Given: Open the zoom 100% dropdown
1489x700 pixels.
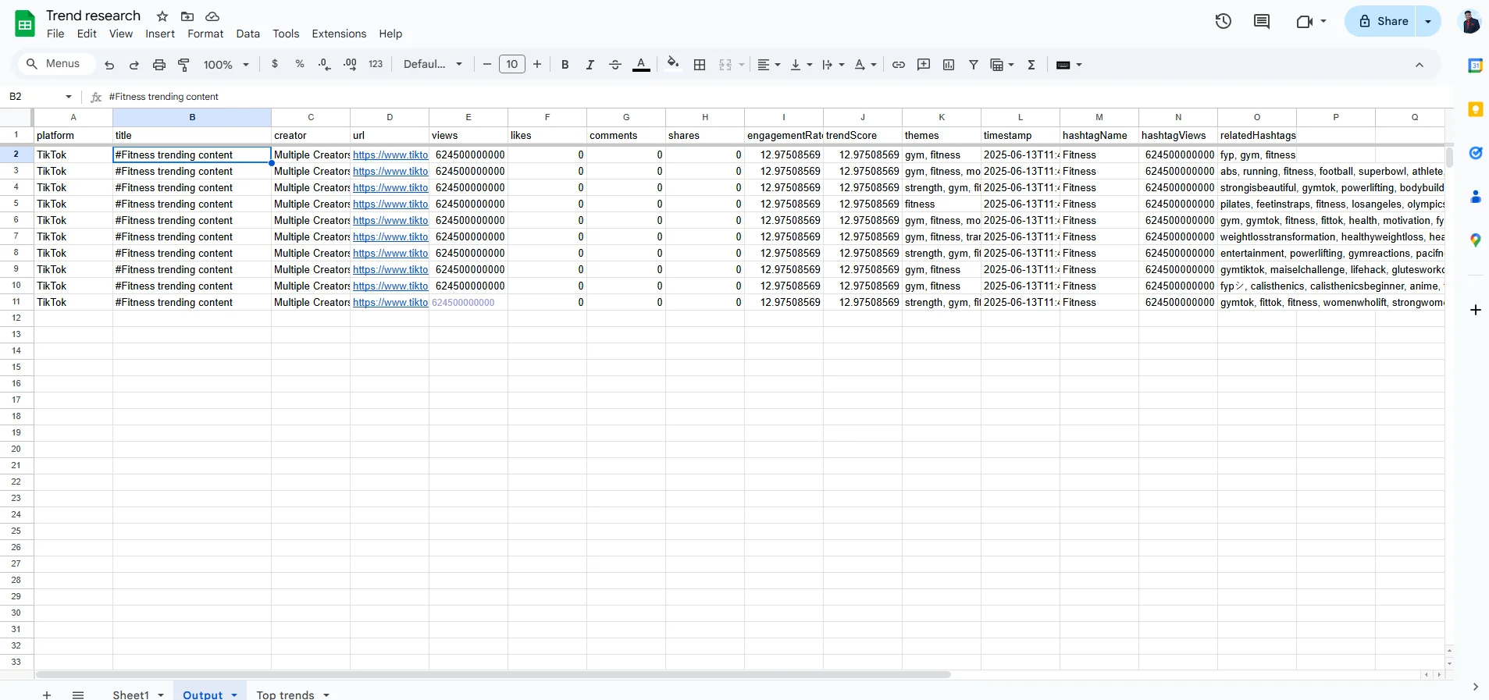Looking at the screenshot, I should (x=226, y=65).
